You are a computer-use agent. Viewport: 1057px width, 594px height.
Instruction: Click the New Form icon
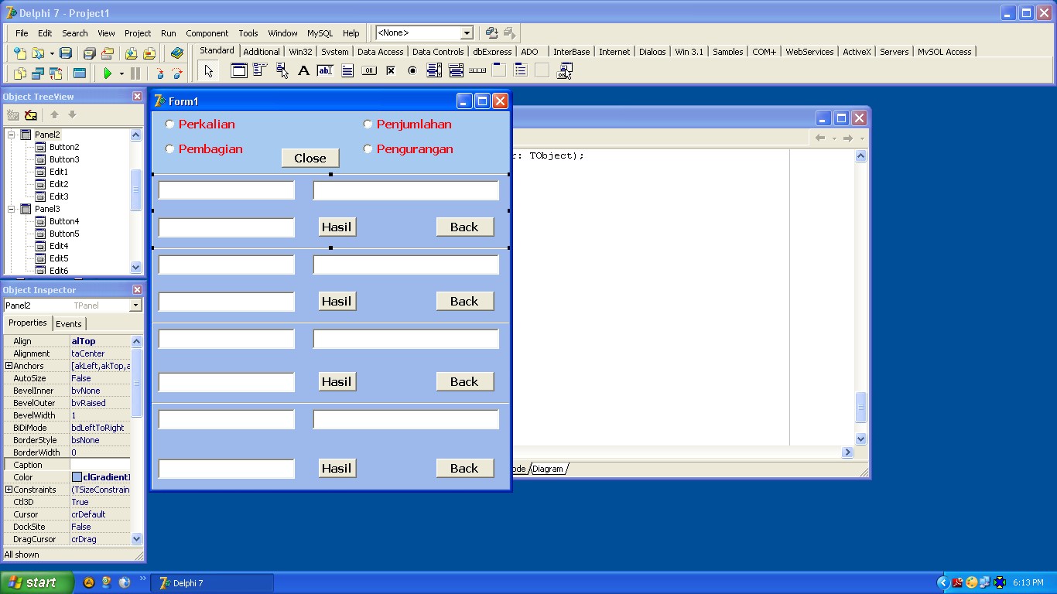coord(80,73)
